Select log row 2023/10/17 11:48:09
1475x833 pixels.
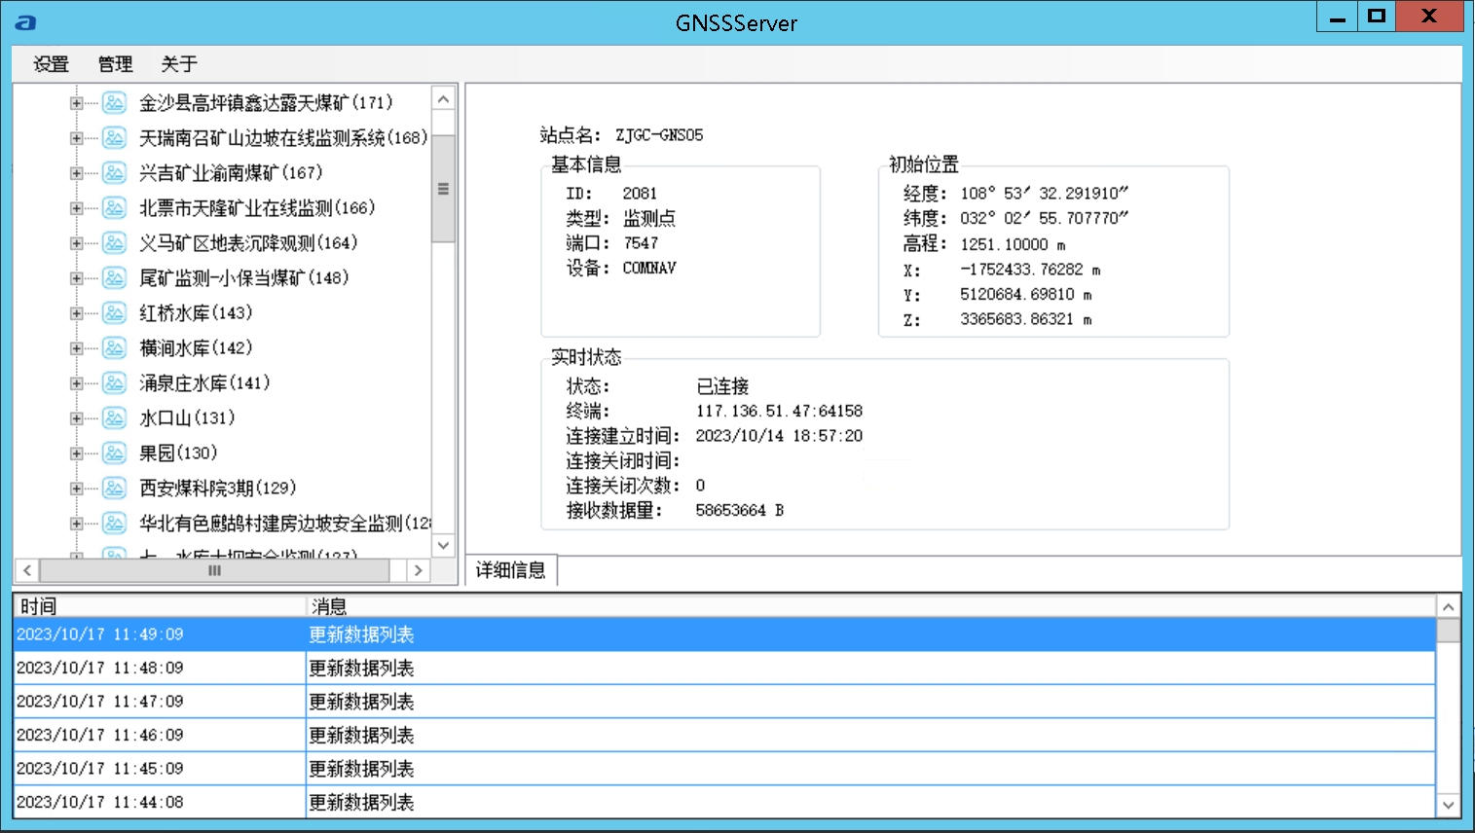[x=725, y=669]
